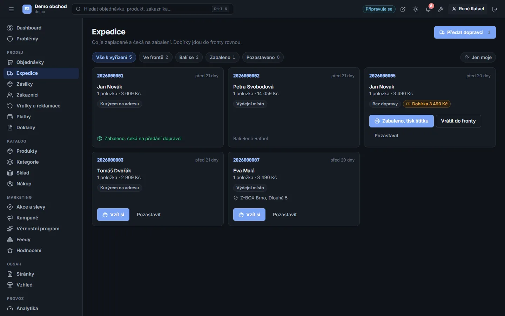Viewport: 505px width, 316px height.
Task: Open Platby section
Action: (x=41, y=117)
